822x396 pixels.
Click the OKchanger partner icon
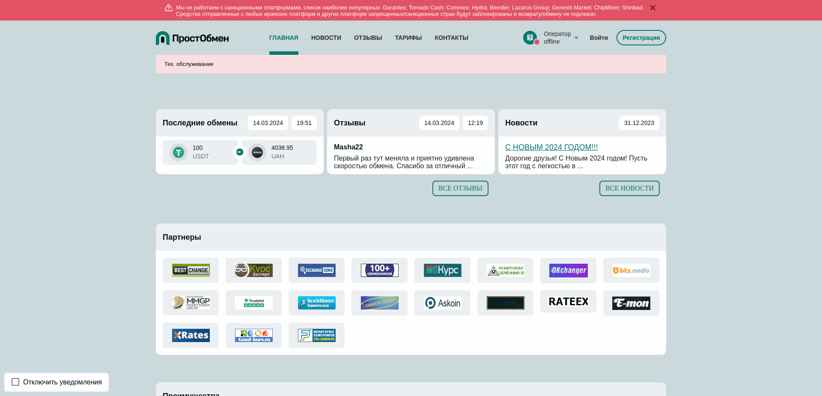[568, 270]
